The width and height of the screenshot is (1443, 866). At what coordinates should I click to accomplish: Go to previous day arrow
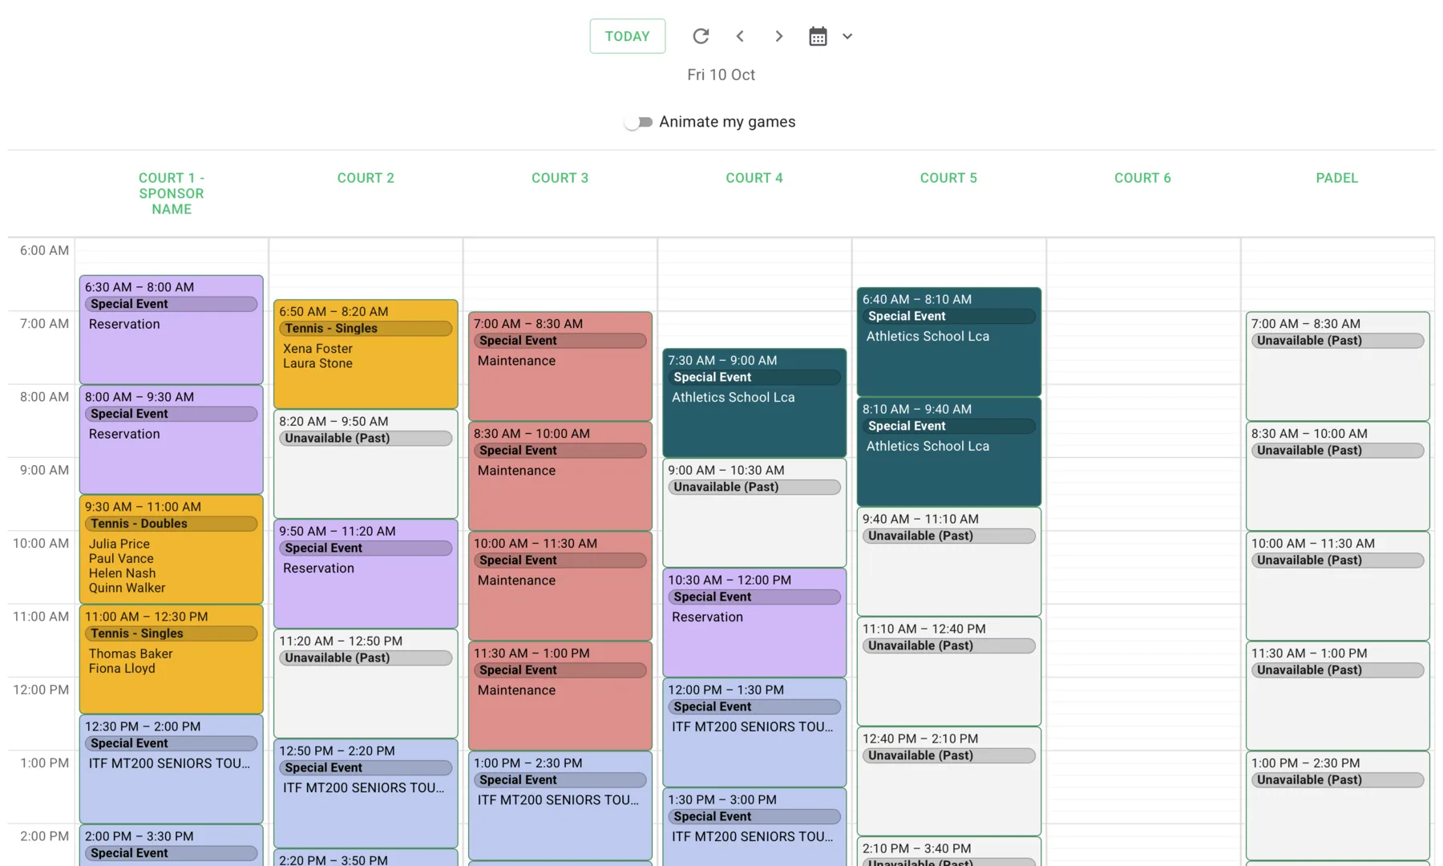point(740,36)
